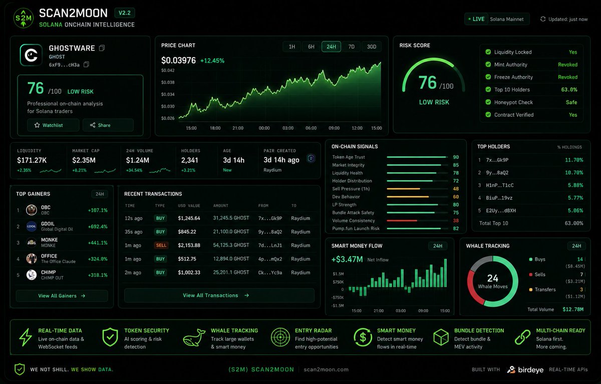Copy the GHOSTWARE token name

[102, 48]
